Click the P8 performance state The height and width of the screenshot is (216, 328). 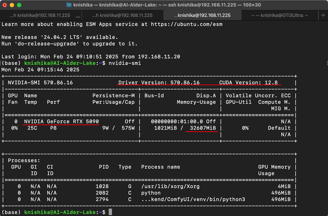click(53, 128)
